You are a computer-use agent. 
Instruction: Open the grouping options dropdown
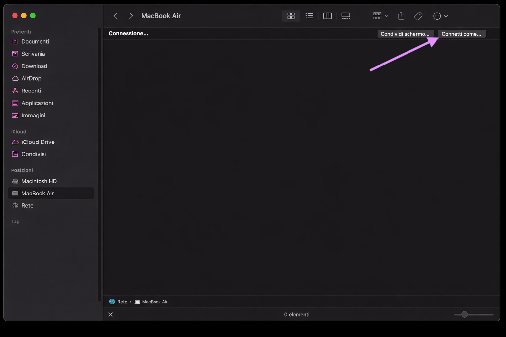tap(380, 15)
